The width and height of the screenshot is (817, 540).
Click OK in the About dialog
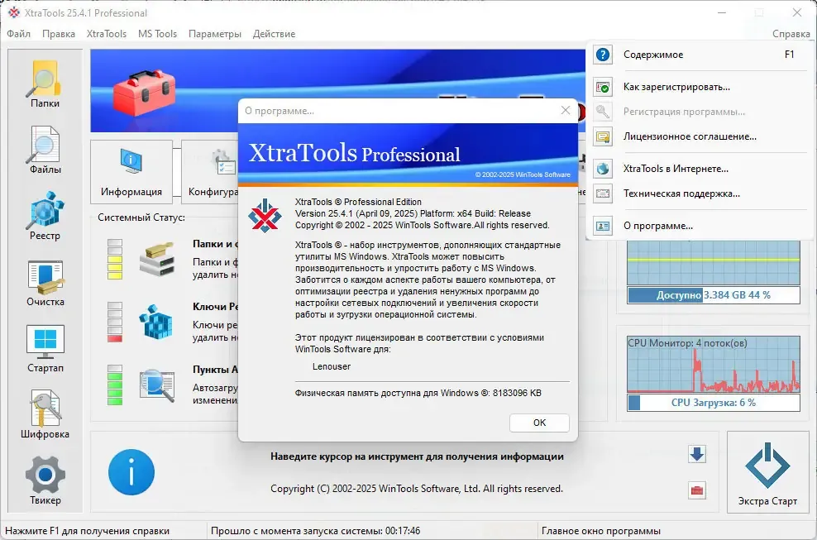click(x=539, y=423)
